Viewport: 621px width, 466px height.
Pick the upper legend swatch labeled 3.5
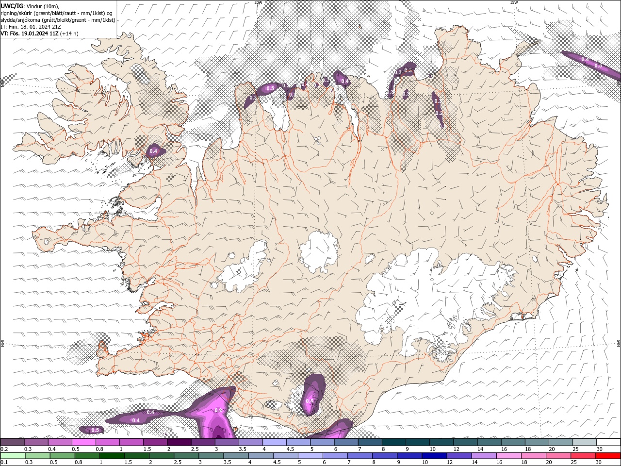tap(251, 442)
